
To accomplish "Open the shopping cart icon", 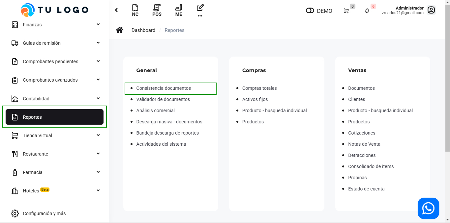I will pos(346,11).
